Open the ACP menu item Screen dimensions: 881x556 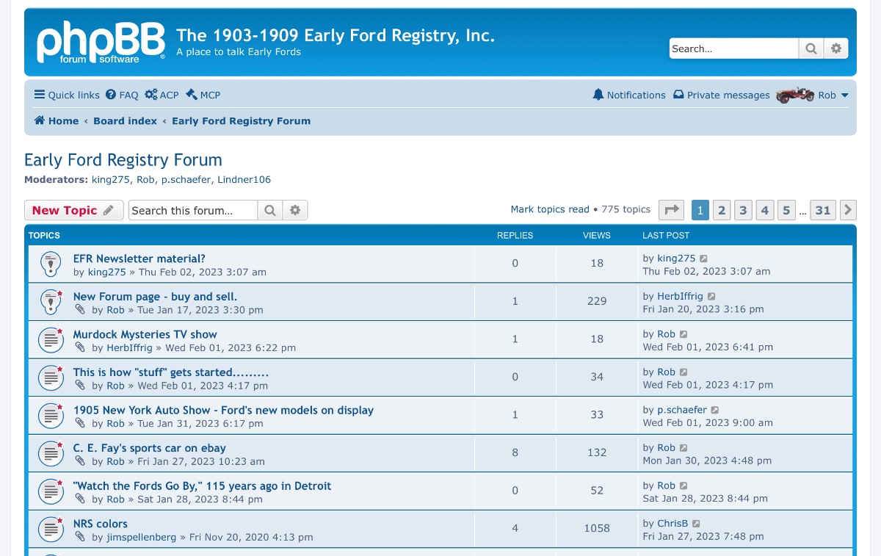coord(162,95)
